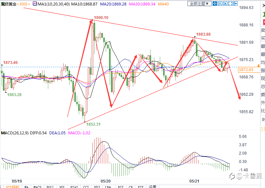Click the 2.09 MACD scale value
The height and width of the screenshot is (188, 265).
click(243, 153)
